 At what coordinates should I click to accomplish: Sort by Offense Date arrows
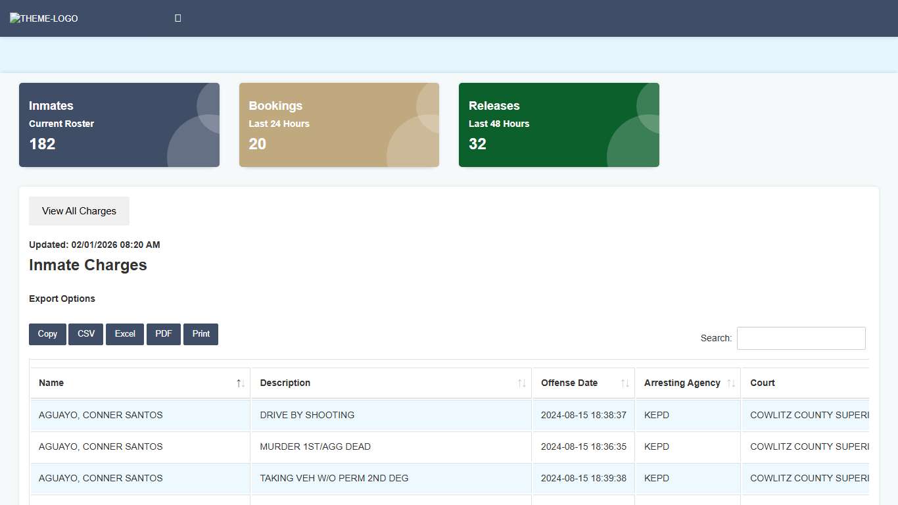(x=625, y=383)
